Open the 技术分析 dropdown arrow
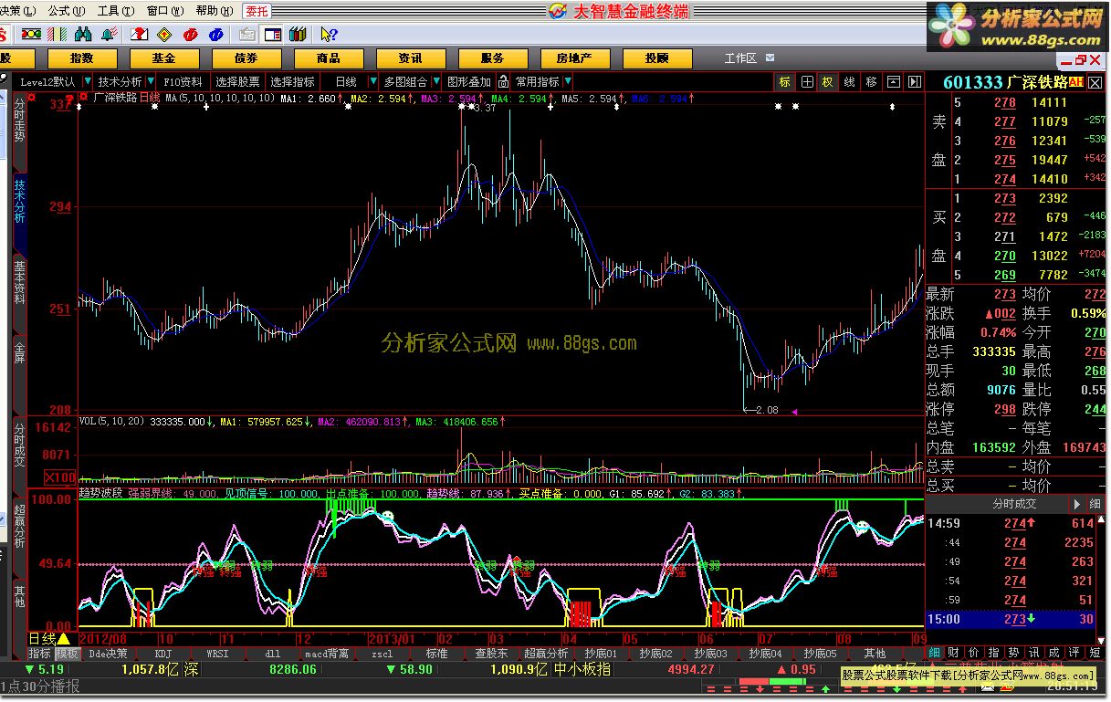 click(x=152, y=81)
